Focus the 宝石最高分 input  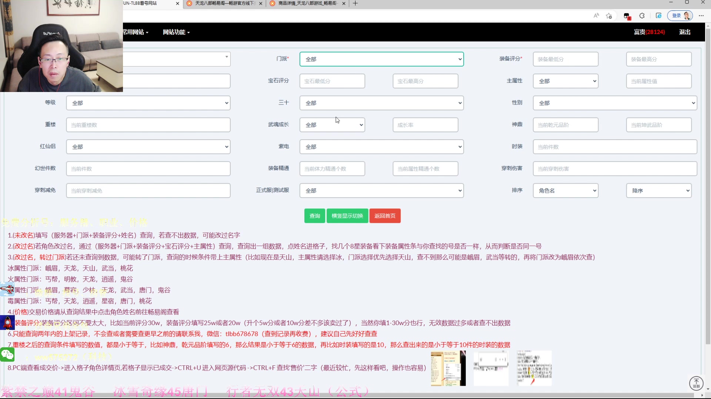point(425,81)
